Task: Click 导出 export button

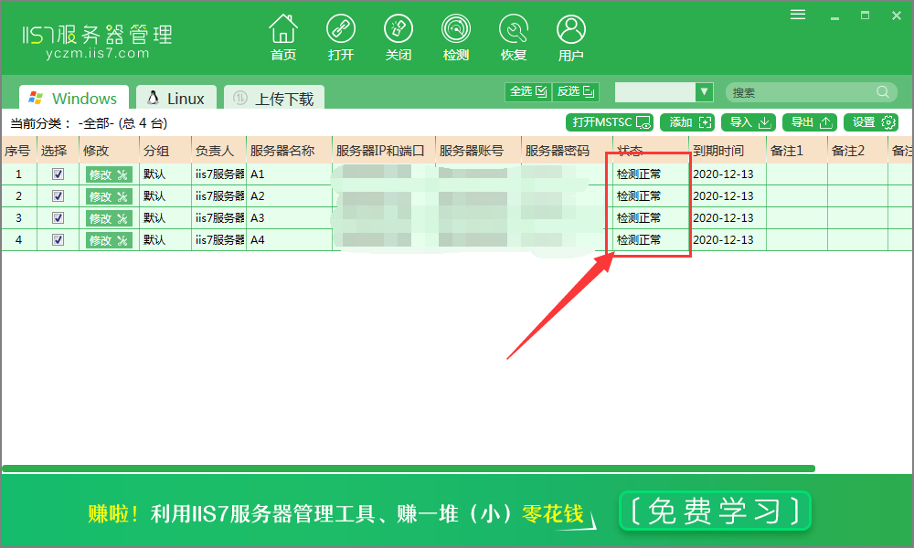Action: pyautogui.click(x=810, y=122)
